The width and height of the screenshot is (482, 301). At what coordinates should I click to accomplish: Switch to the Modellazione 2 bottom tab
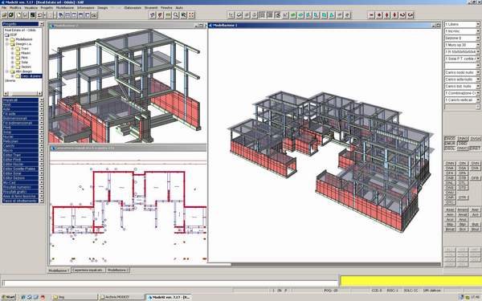118,270
